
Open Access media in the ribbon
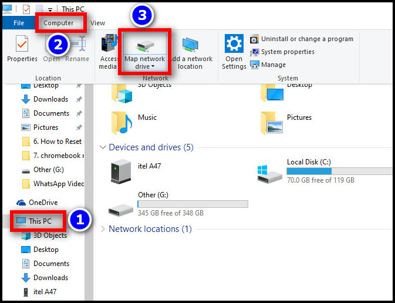[x=109, y=52]
